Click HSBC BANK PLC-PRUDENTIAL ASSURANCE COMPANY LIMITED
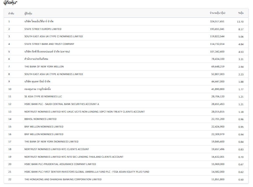Image resolution: width=253 pixels, height=187 pixels. pyautogui.click(x=60, y=164)
